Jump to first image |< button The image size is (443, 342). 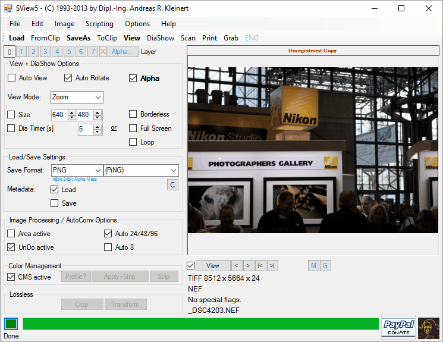click(260, 265)
